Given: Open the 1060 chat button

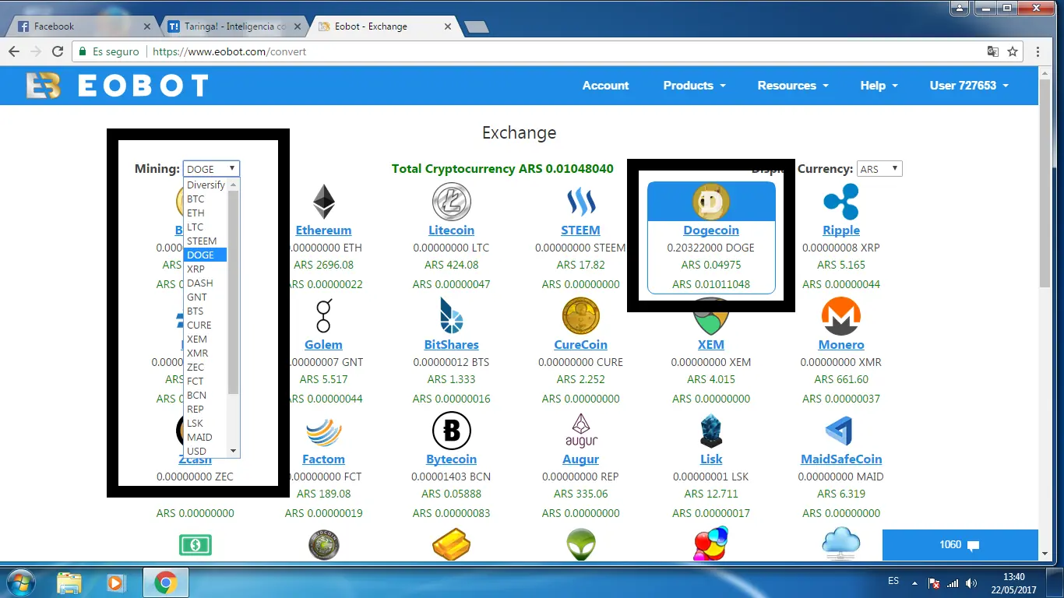Looking at the screenshot, I should (960, 545).
